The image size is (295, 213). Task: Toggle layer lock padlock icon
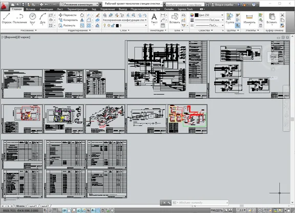pyautogui.click(x=113, y=26)
